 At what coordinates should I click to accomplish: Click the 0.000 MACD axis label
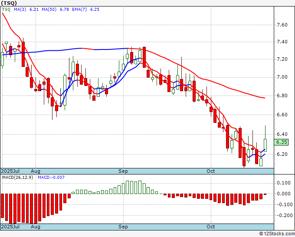(x=284, y=194)
